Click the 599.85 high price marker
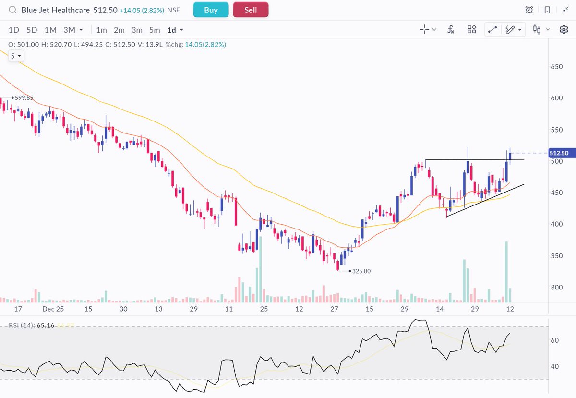The width and height of the screenshot is (576, 398). (22, 97)
